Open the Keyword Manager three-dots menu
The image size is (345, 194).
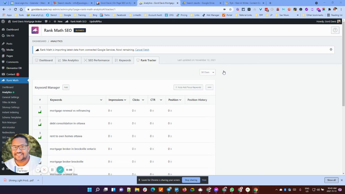coord(209,87)
